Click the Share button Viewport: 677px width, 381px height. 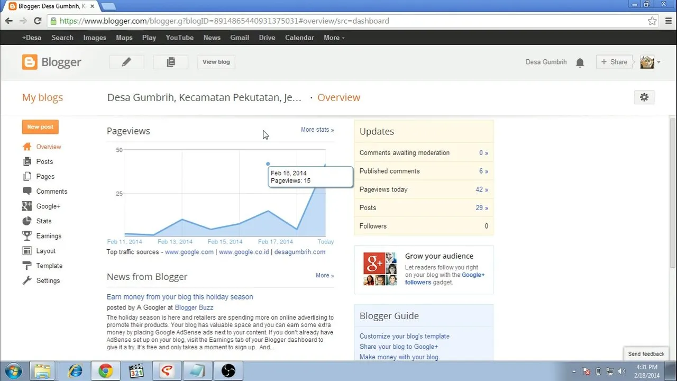click(614, 62)
